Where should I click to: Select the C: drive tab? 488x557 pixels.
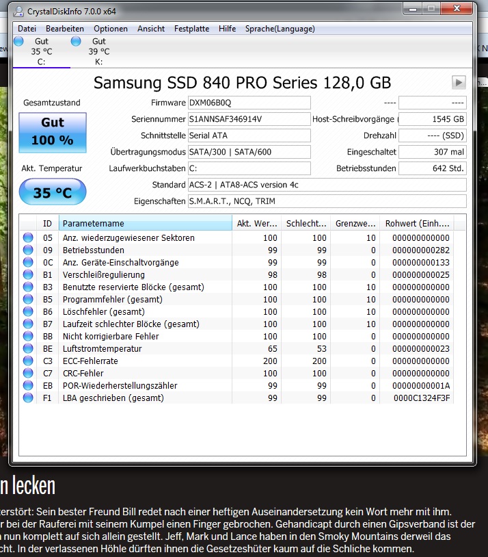(42, 51)
